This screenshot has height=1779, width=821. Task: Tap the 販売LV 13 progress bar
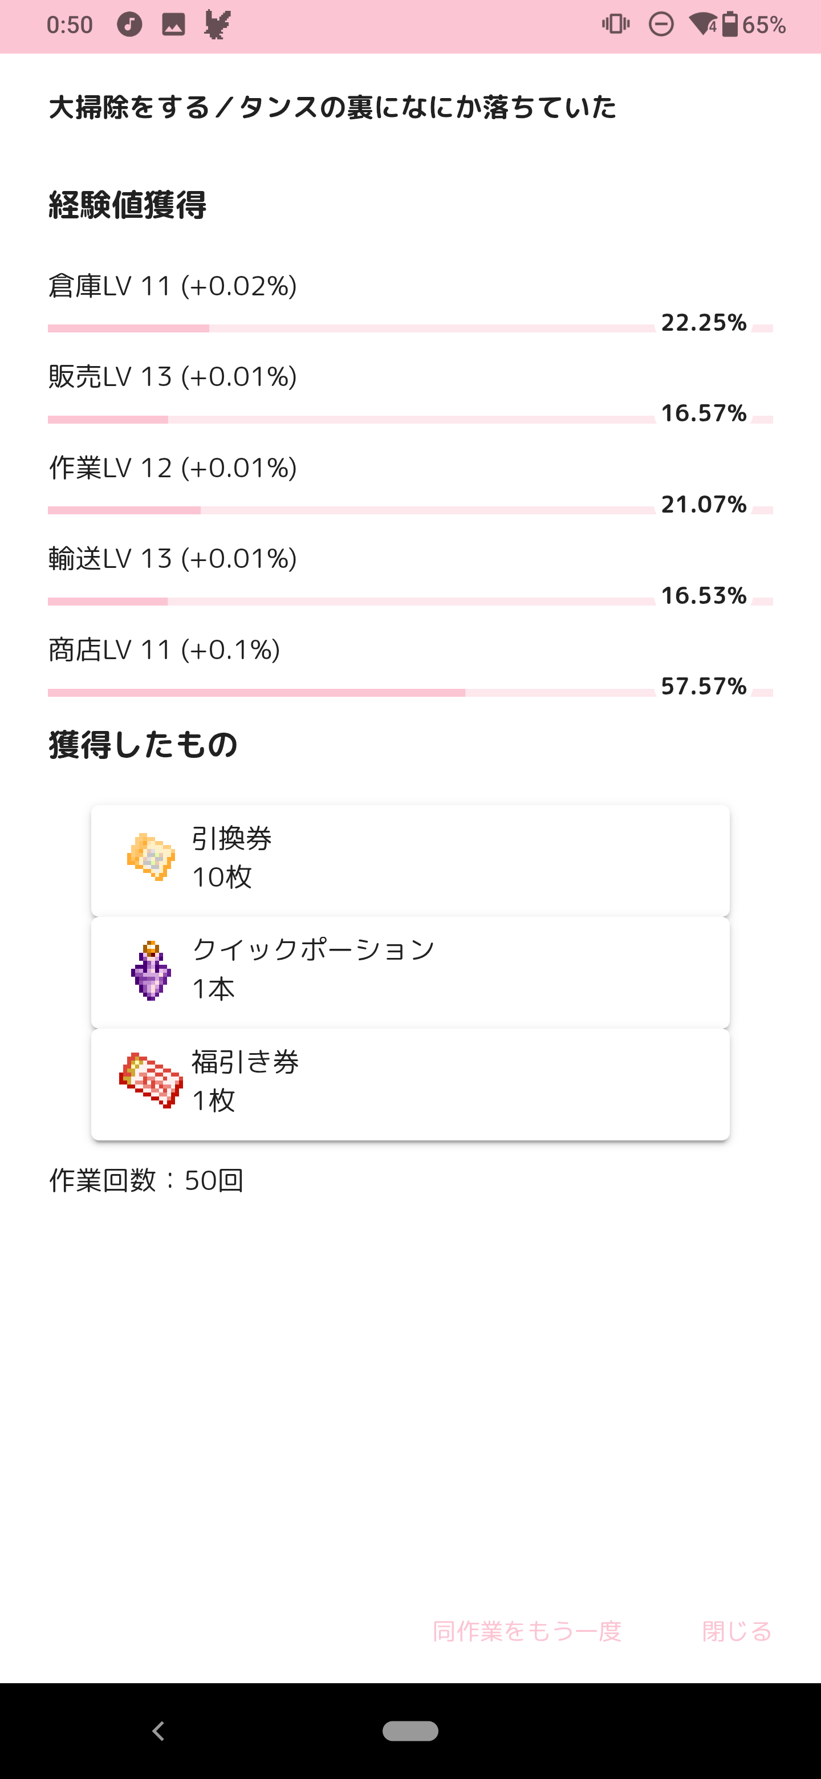(x=351, y=420)
